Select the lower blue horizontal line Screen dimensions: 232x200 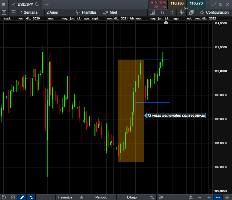coord(152,102)
